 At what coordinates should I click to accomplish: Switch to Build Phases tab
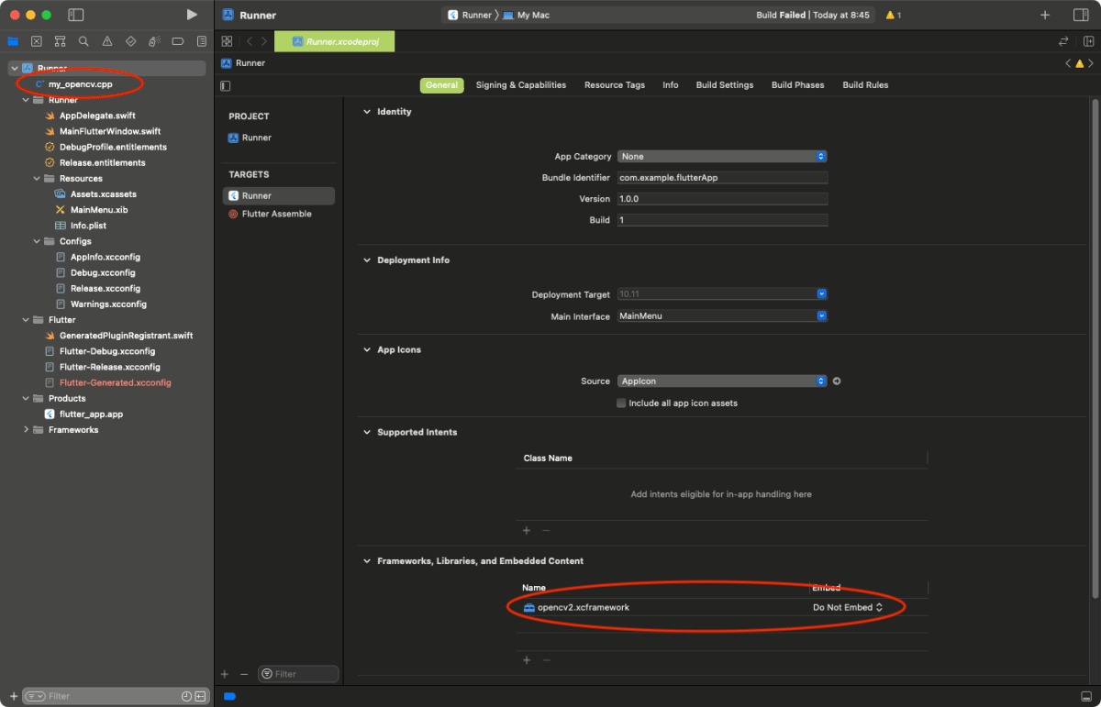point(797,85)
